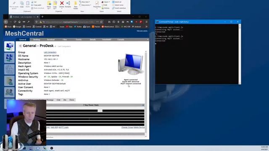The height and width of the screenshot is (151, 269).
Task: Switch to the Intel AMT tab
Action: pyautogui.click(x=107, y=39)
